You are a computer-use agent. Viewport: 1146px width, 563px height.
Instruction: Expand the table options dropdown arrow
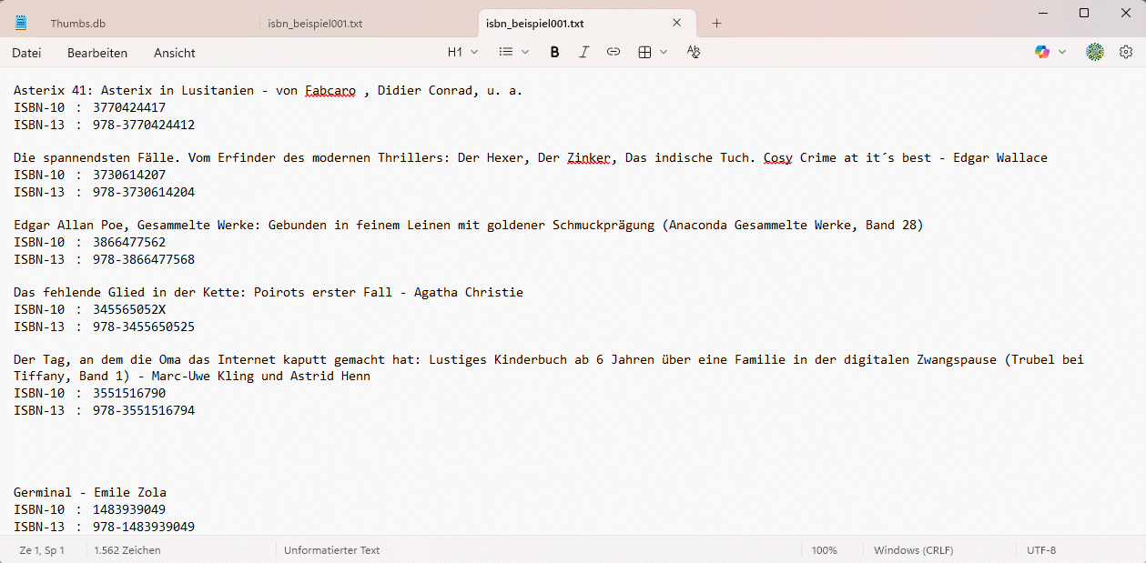pyautogui.click(x=664, y=53)
